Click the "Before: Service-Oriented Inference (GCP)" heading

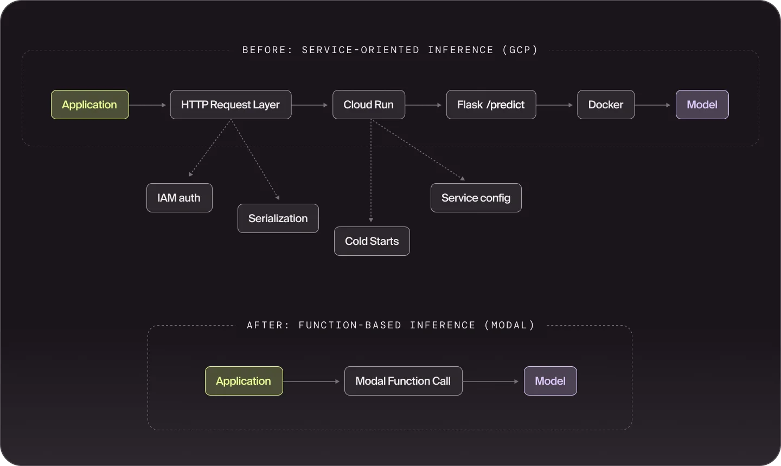[x=390, y=50]
